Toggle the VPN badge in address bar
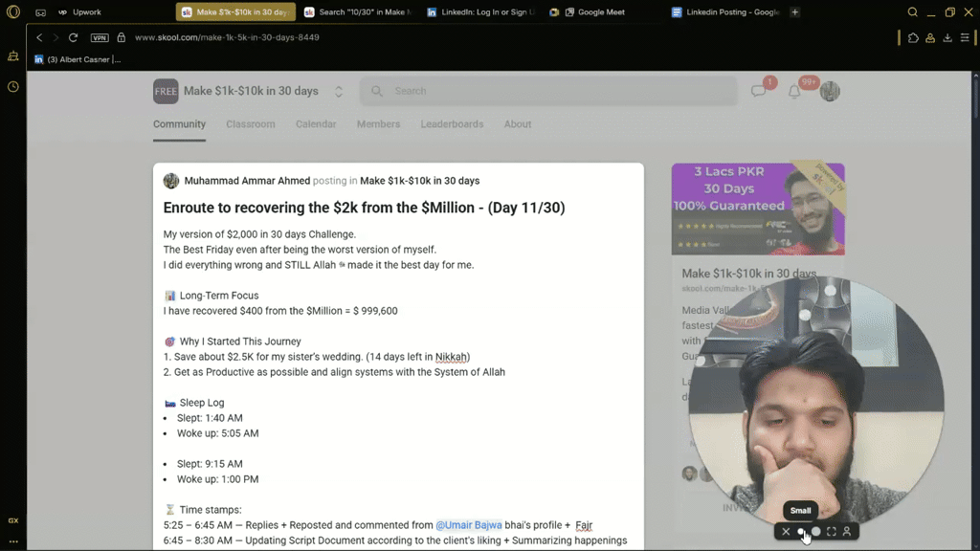 click(100, 37)
